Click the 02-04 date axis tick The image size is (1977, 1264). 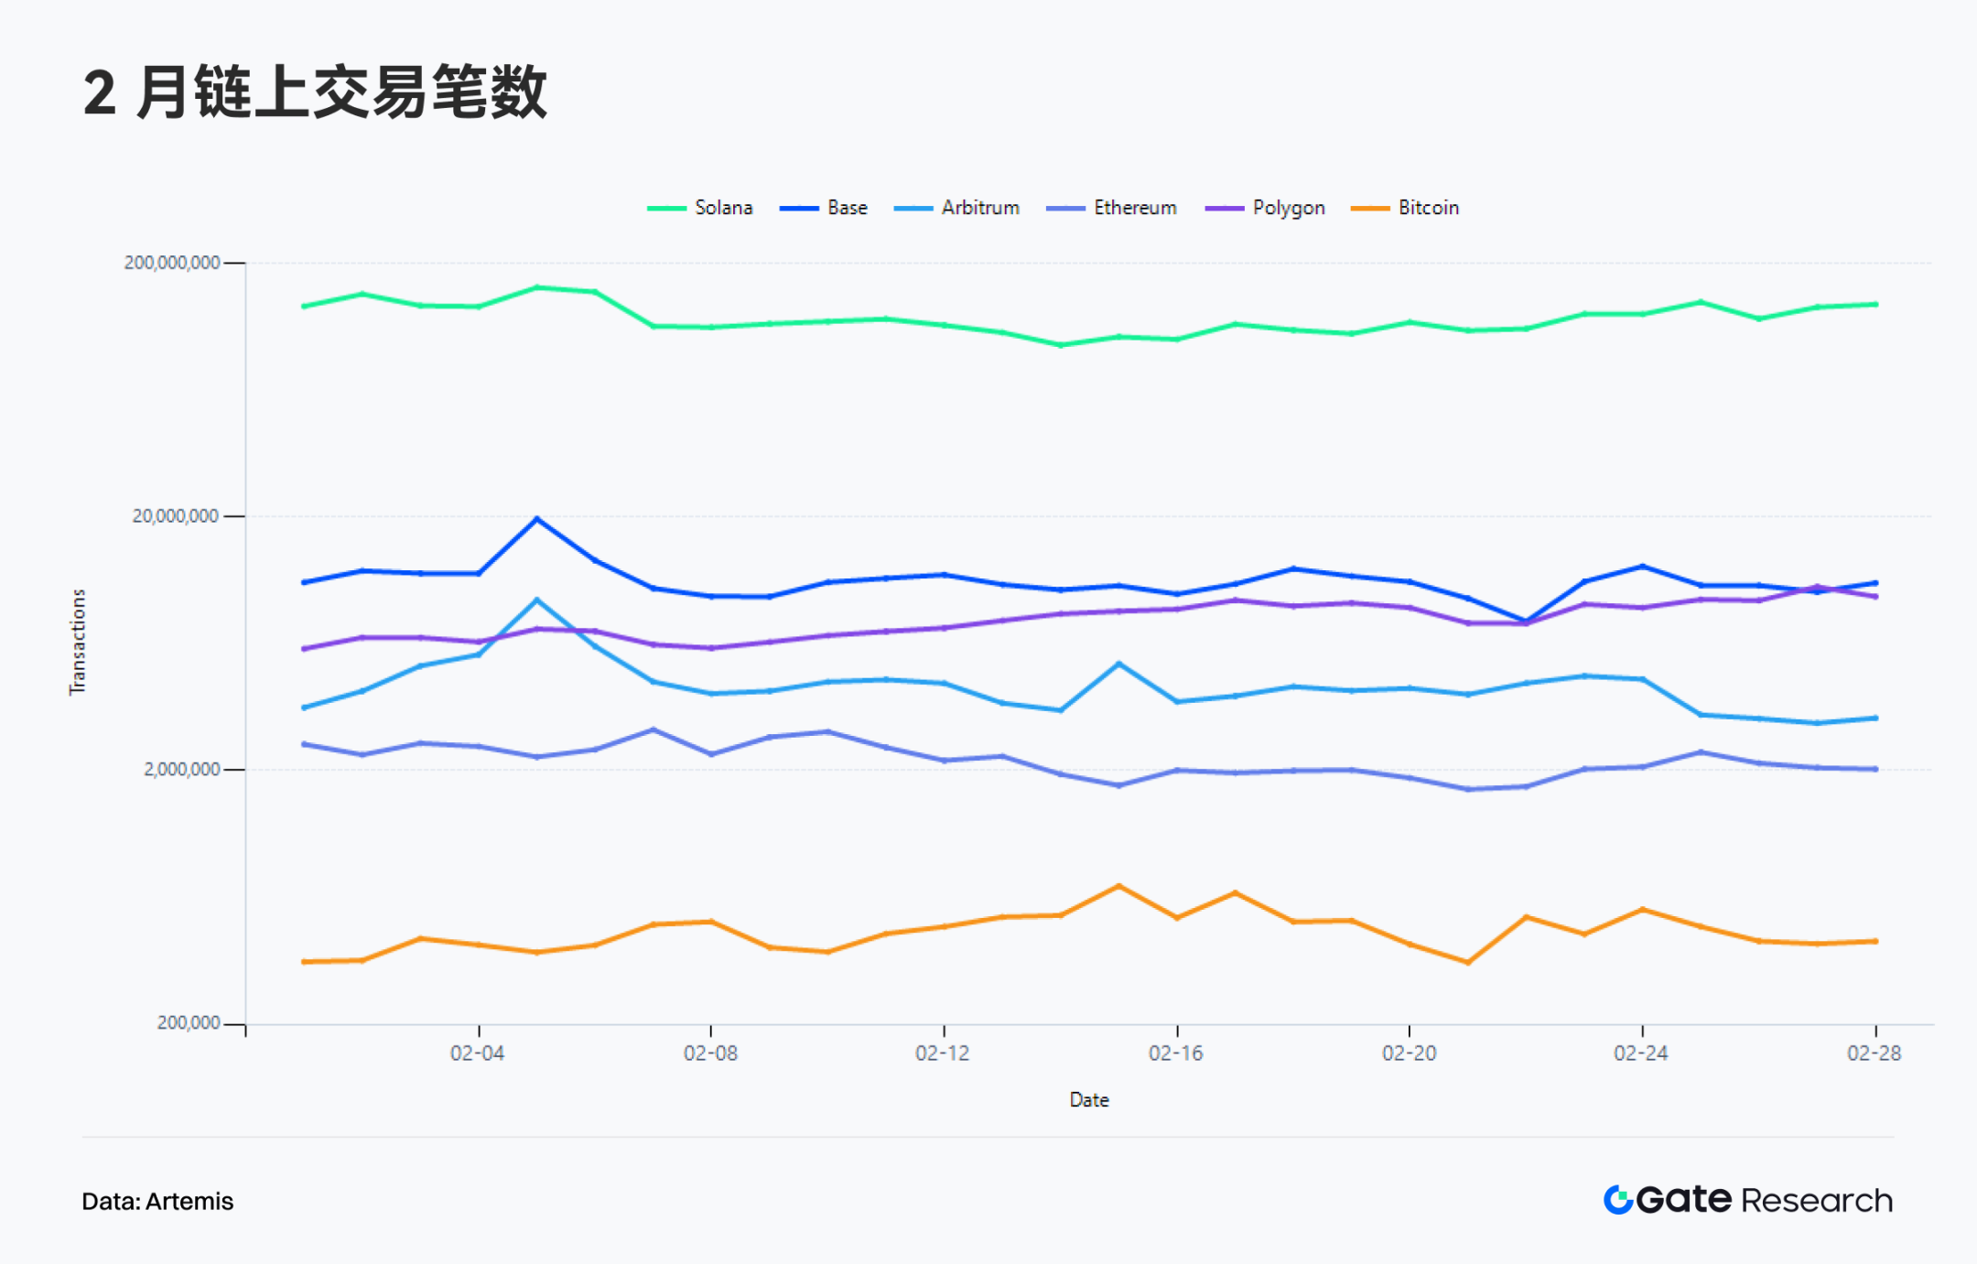tap(478, 1053)
